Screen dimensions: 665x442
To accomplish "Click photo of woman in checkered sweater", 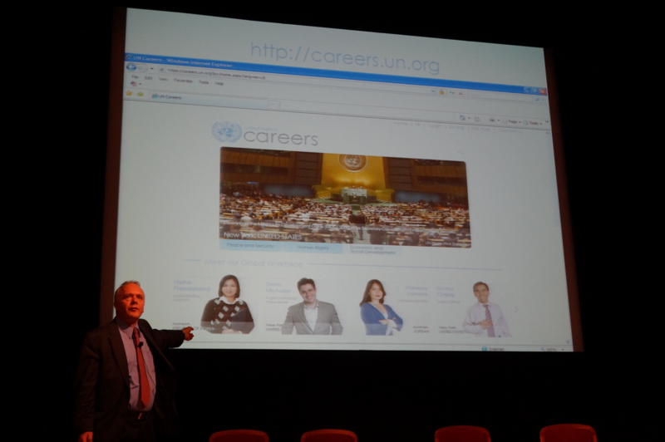I will [228, 304].
